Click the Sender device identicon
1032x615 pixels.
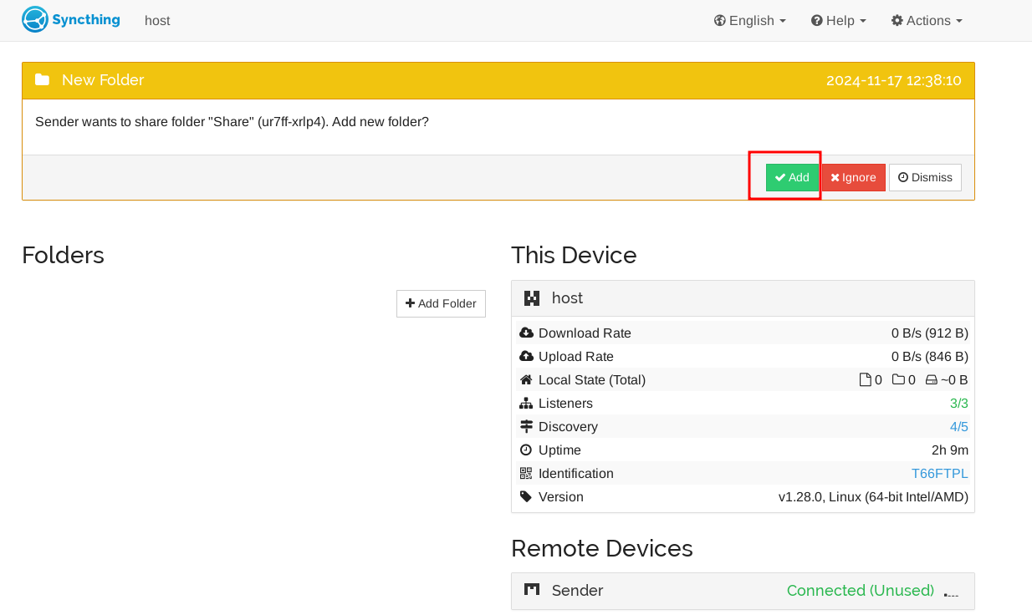click(531, 590)
